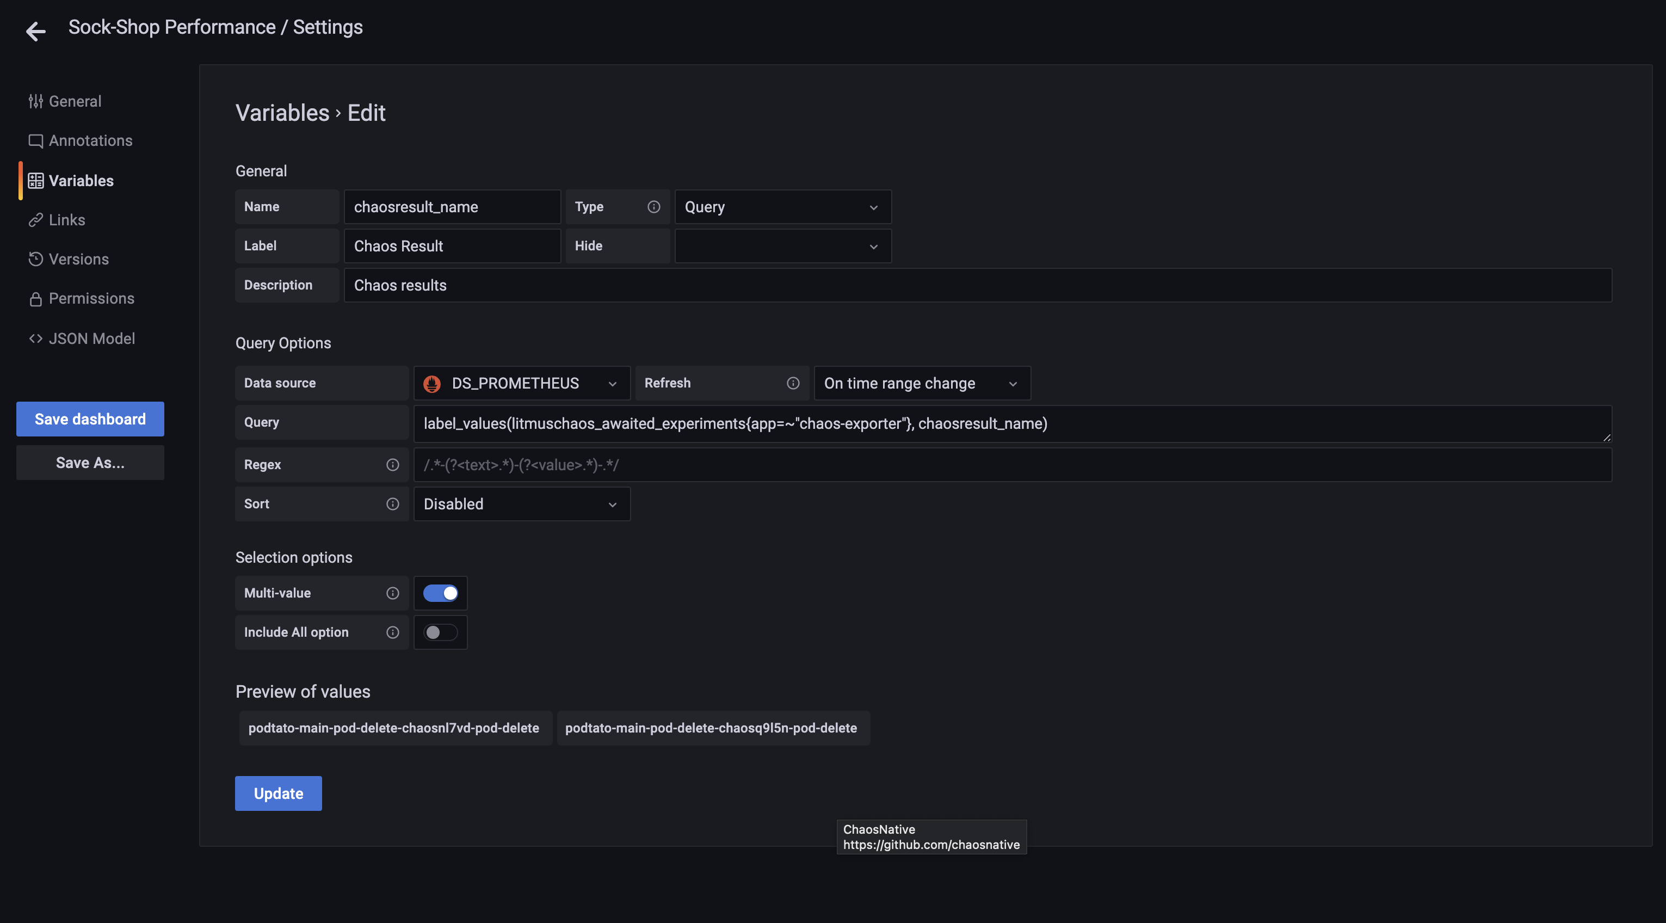Click the Include All option info icon
The image size is (1666, 923).
tap(392, 632)
